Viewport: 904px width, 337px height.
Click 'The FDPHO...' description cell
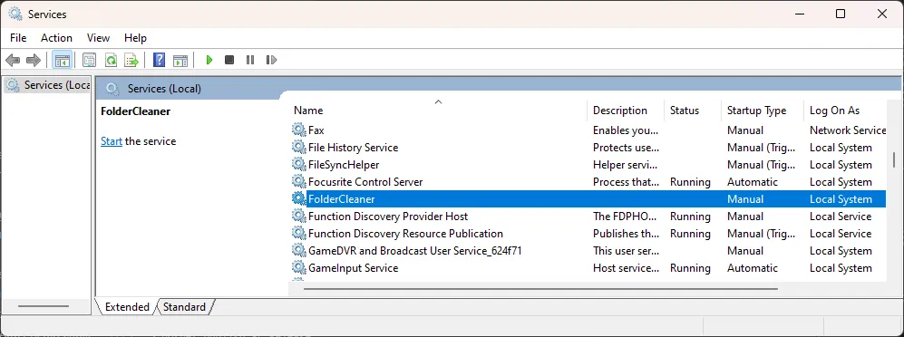(x=625, y=217)
